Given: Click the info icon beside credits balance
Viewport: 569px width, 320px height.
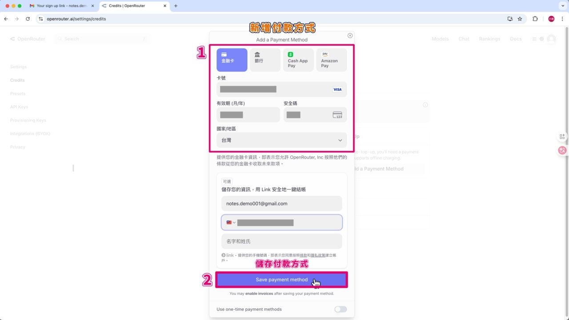Looking at the screenshot, I should [x=425, y=105].
